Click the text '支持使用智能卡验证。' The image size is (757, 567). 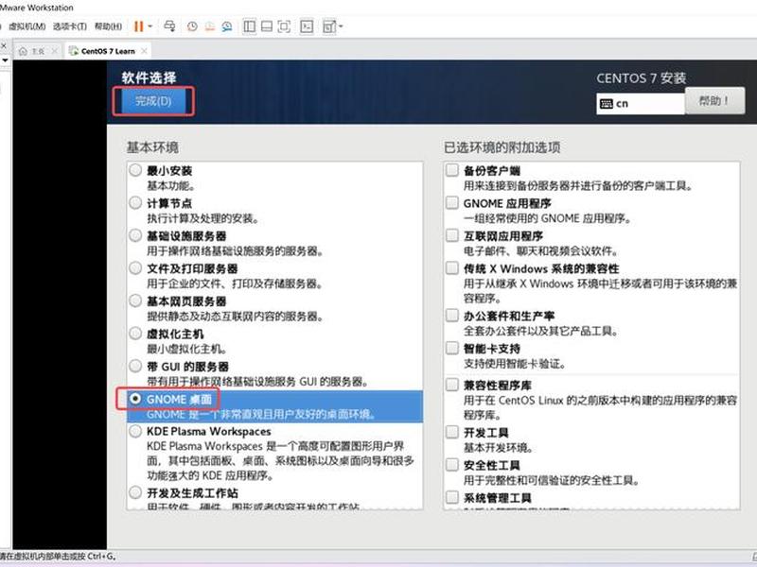coord(515,364)
